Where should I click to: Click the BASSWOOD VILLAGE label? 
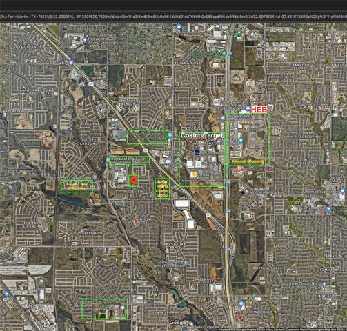(x=204, y=281)
